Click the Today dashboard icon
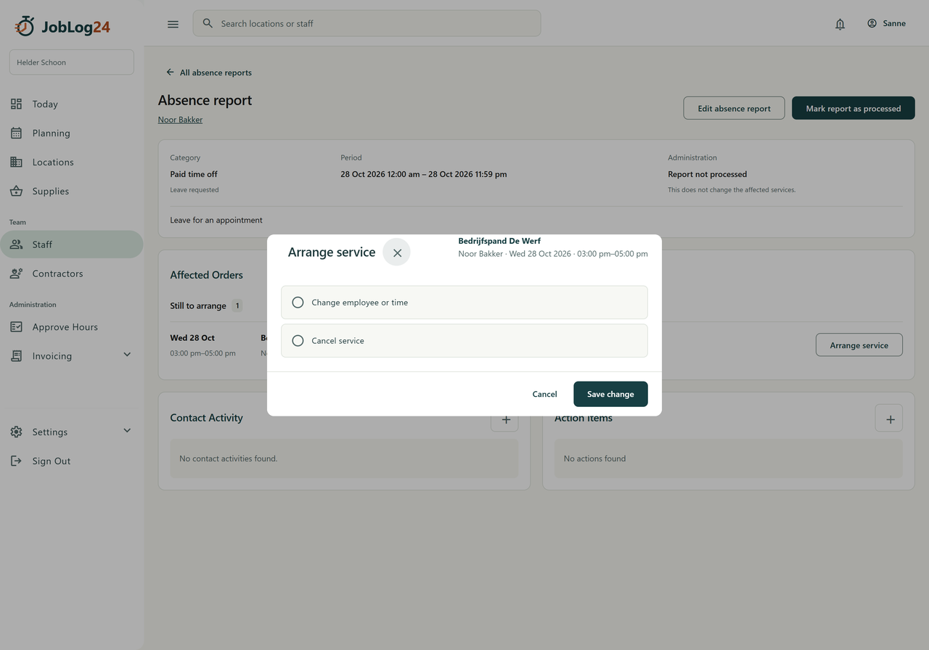Image resolution: width=929 pixels, height=650 pixels. [x=16, y=104]
